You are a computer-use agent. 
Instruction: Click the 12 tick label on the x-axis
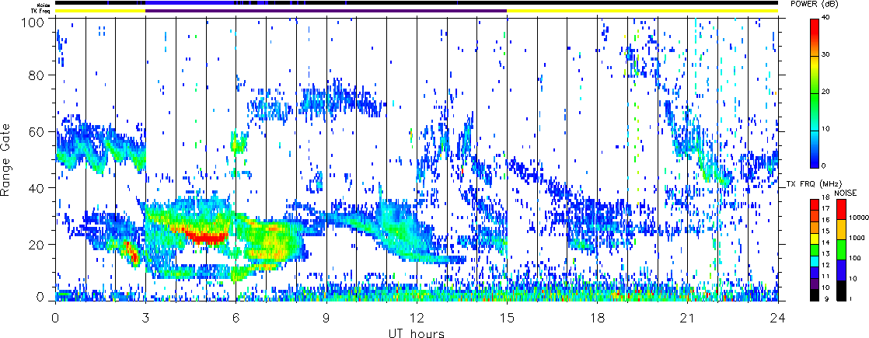tap(416, 318)
